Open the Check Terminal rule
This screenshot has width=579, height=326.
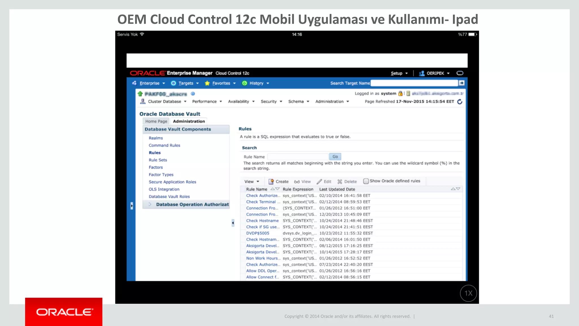pyautogui.click(x=263, y=202)
